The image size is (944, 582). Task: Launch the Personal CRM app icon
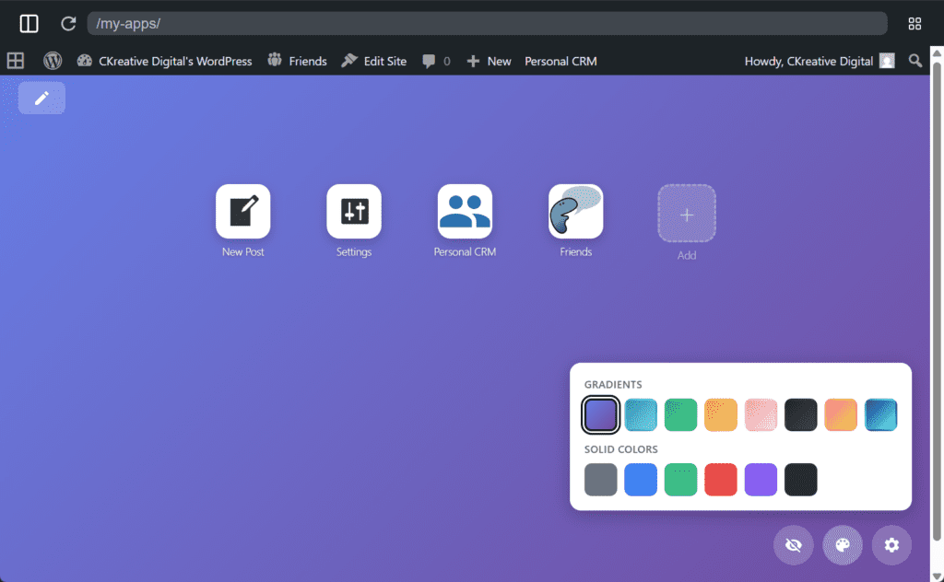[x=465, y=212]
